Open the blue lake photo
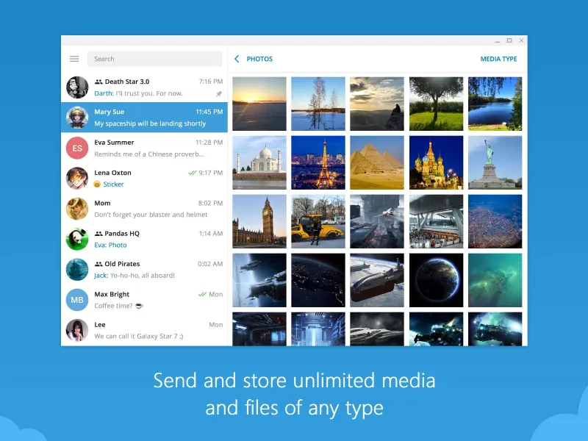This screenshot has width=588, height=441. 495,104
